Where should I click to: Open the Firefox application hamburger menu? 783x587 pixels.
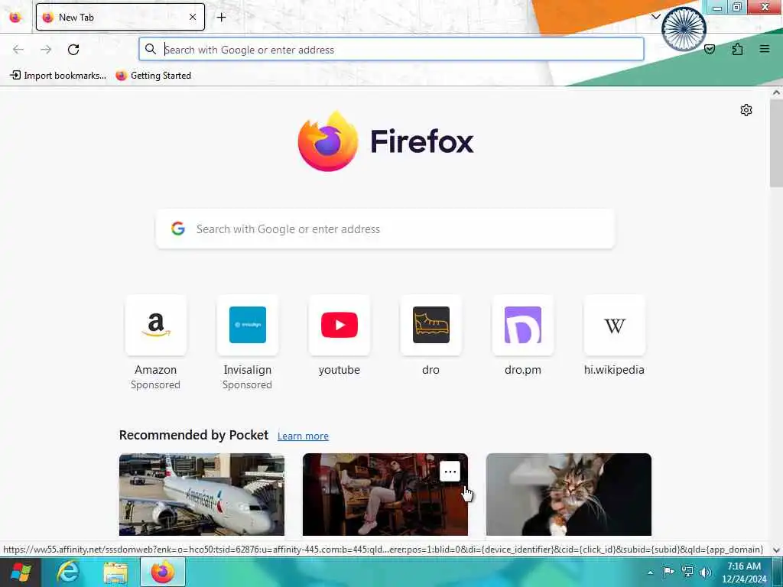(764, 49)
